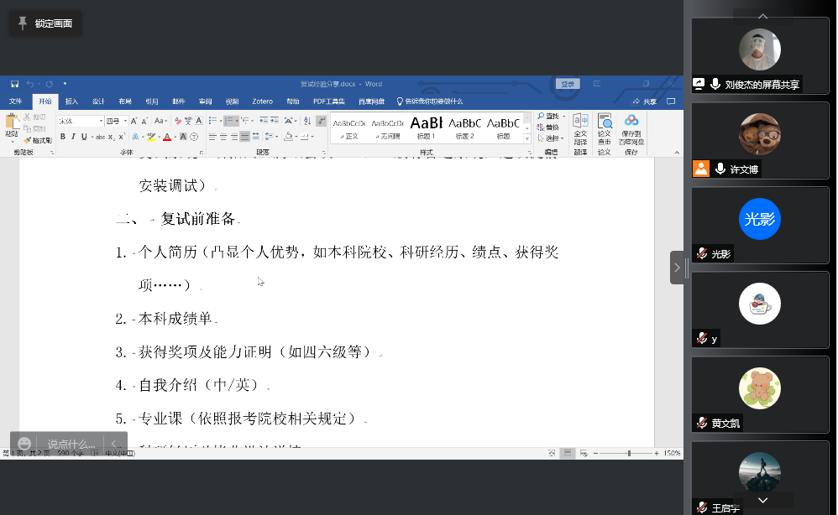This screenshot has height=515, width=838.
Task: Unmute 光影's microphone icon
Action: click(701, 254)
